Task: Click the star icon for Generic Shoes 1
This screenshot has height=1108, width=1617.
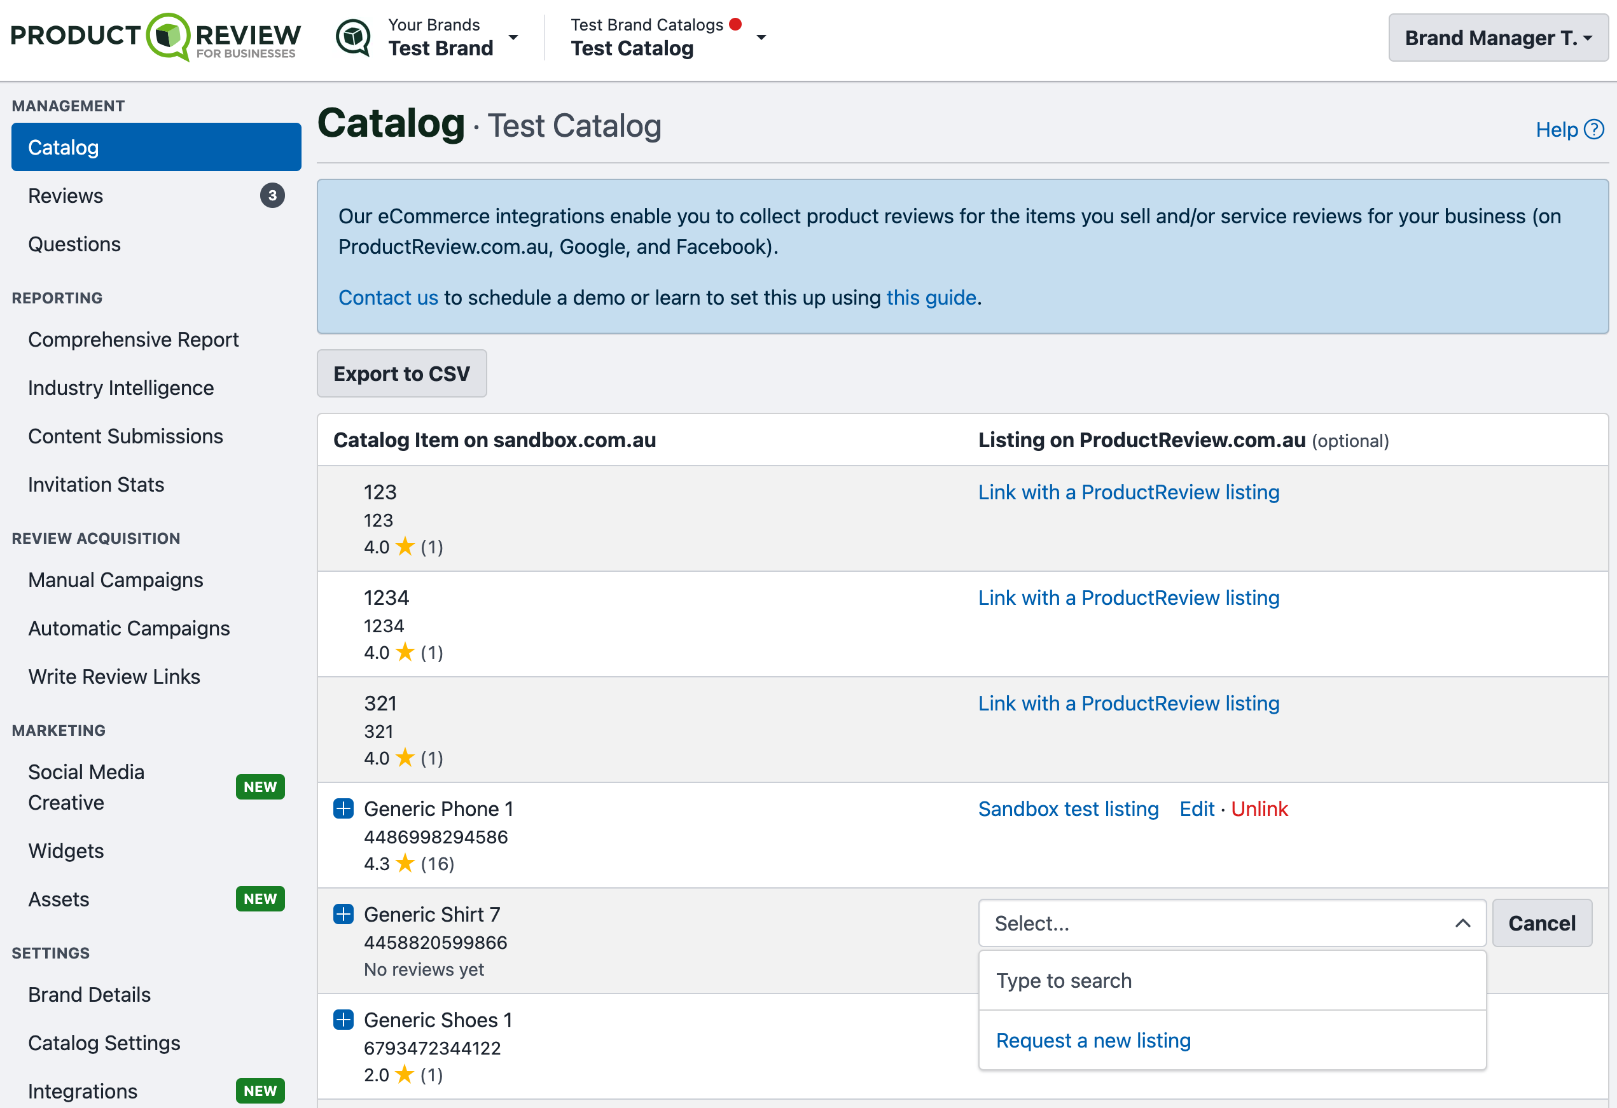Action: click(405, 1075)
